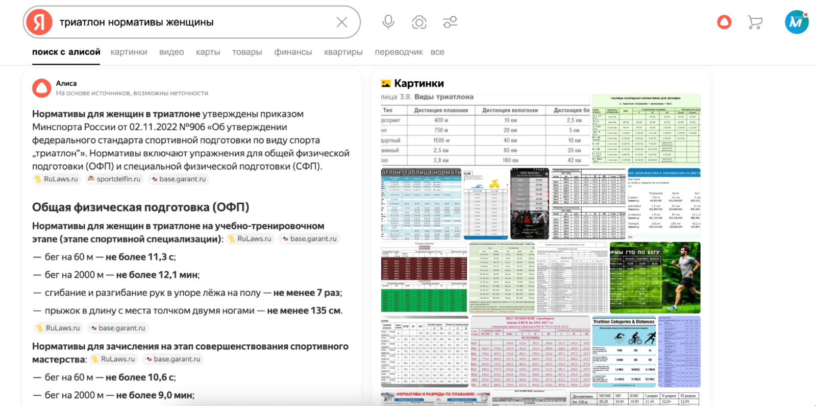Click the 'Картинки' section heading
816x406 pixels.
click(x=419, y=83)
